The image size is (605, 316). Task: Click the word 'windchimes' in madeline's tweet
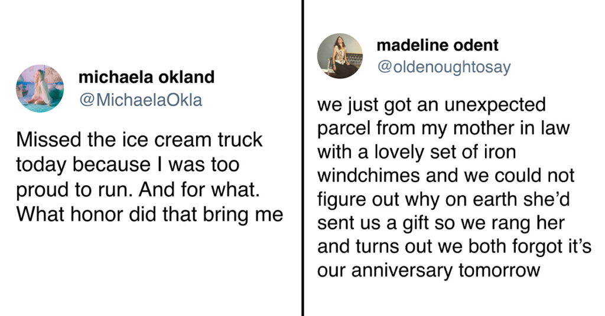pos(369,176)
